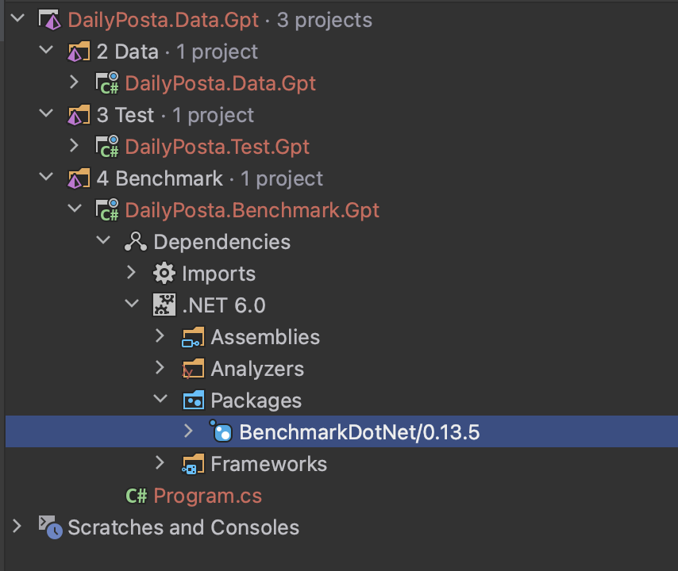The image size is (678, 571).
Task: Open the Program.cs file
Action: click(x=207, y=496)
